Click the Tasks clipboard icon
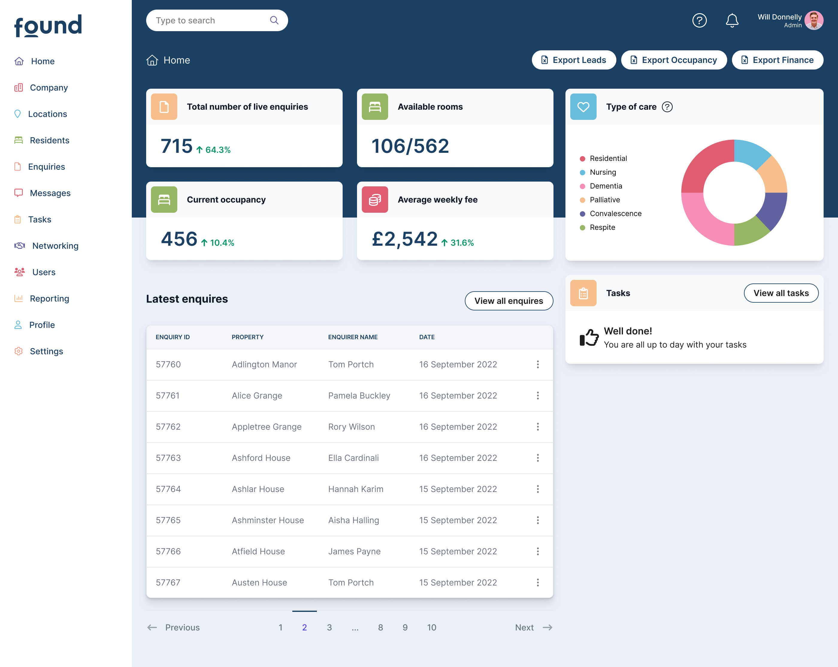Viewport: 838px width, 667px height. pos(583,293)
